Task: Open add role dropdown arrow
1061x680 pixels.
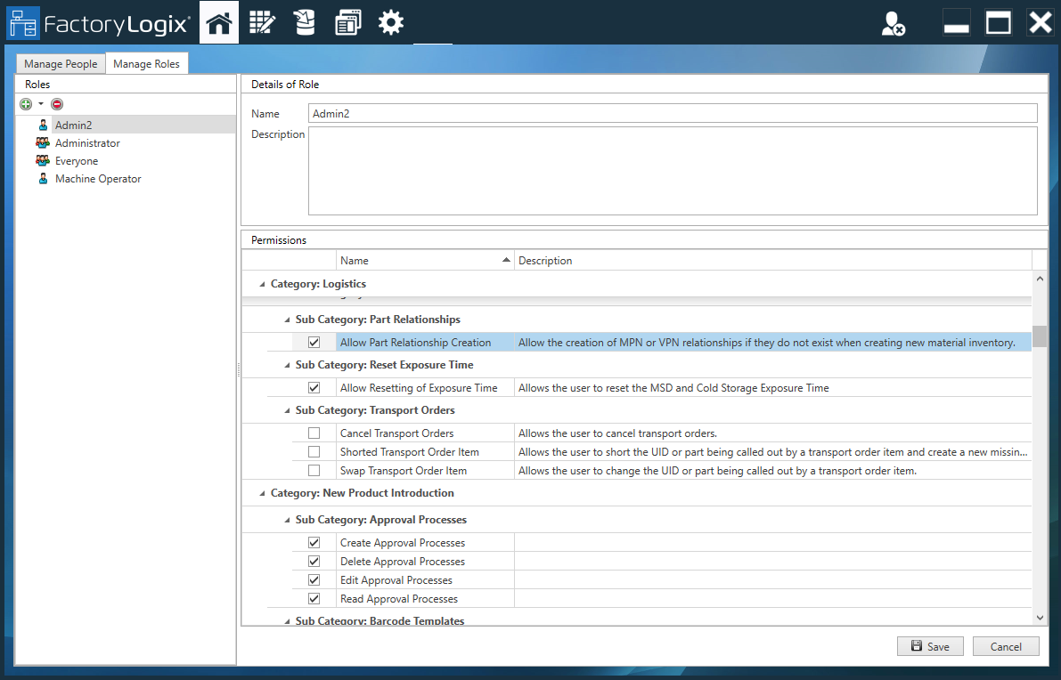Action: [x=41, y=104]
